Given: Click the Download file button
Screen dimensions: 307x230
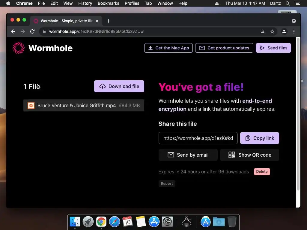Looking at the screenshot, I should (x=119, y=86).
